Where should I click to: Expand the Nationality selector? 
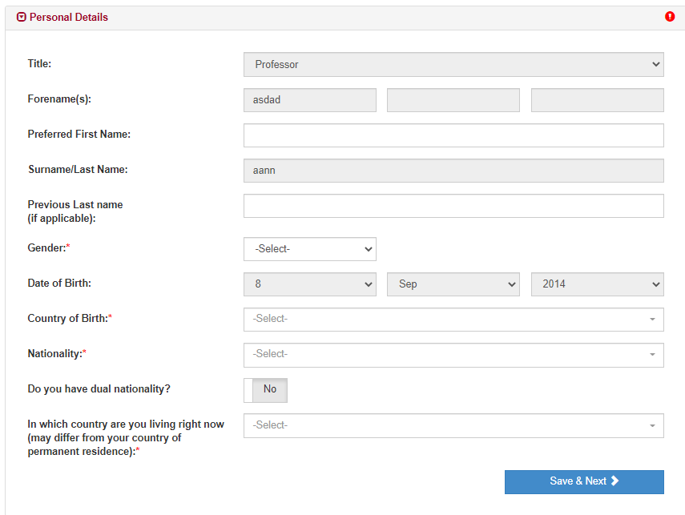click(x=453, y=355)
